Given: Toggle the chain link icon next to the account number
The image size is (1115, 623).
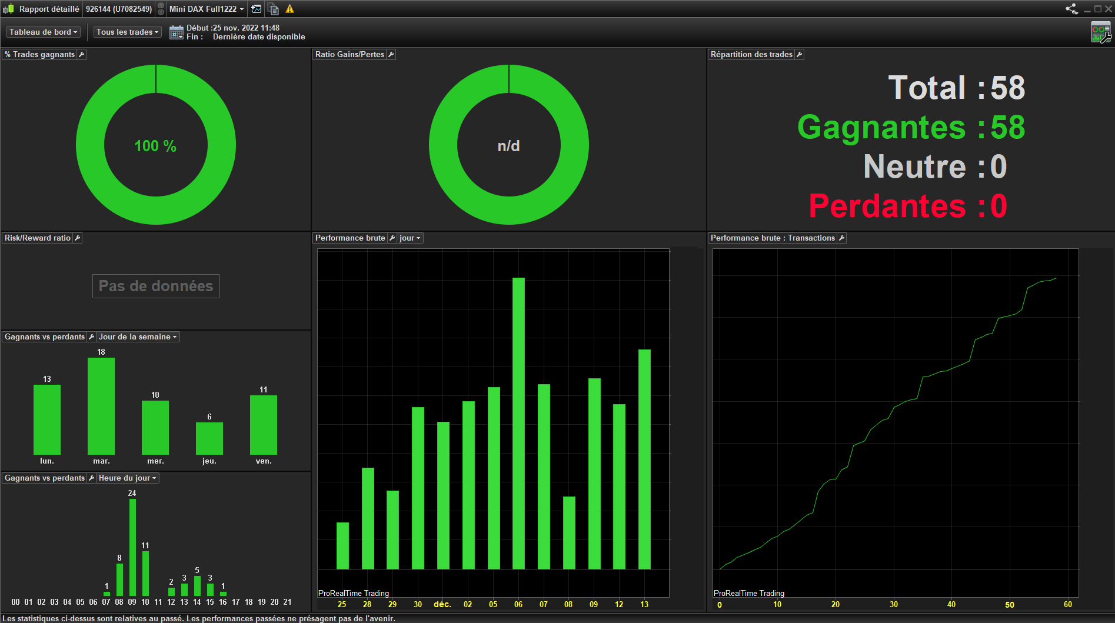Looking at the screenshot, I should point(161,9).
